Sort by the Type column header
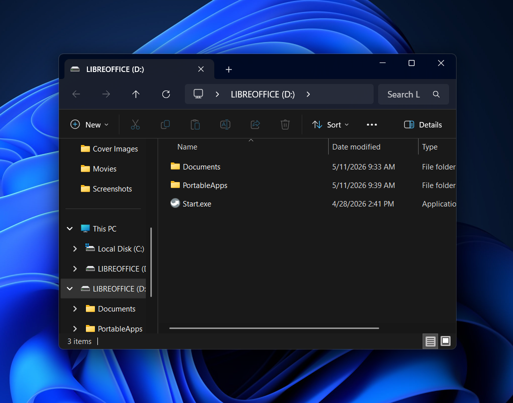The width and height of the screenshot is (513, 403). (x=430, y=147)
